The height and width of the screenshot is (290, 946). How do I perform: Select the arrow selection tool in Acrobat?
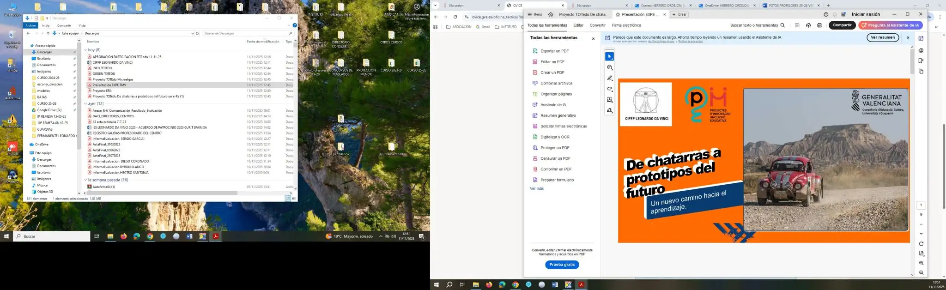(610, 56)
